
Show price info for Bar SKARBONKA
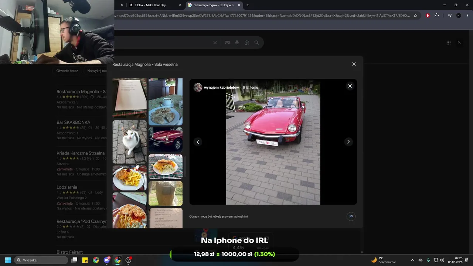[90, 128]
